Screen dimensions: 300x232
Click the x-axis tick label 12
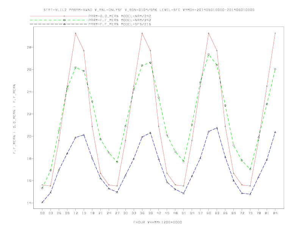click(76, 213)
